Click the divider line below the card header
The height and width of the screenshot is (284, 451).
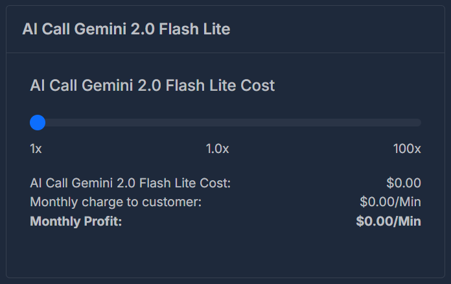[225, 53]
